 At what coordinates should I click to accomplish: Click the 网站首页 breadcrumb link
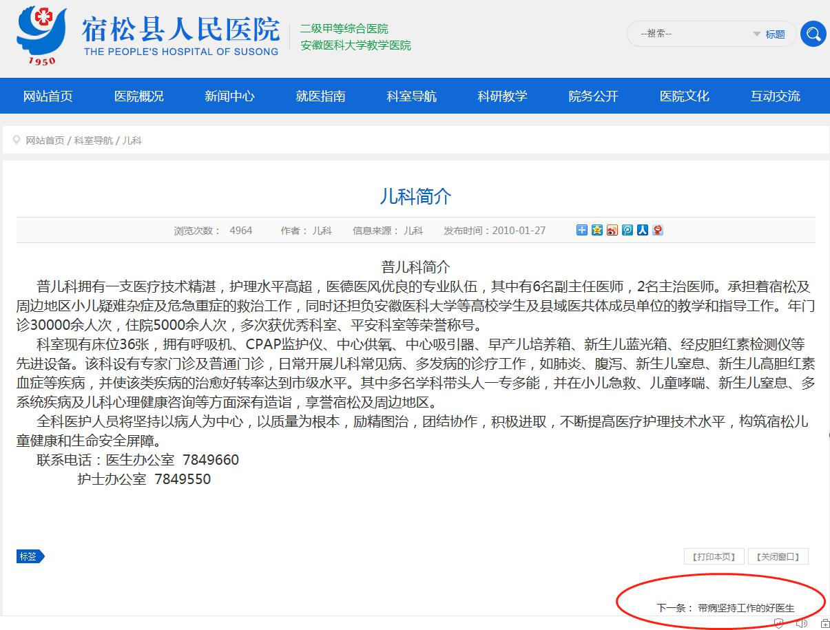click(x=45, y=140)
